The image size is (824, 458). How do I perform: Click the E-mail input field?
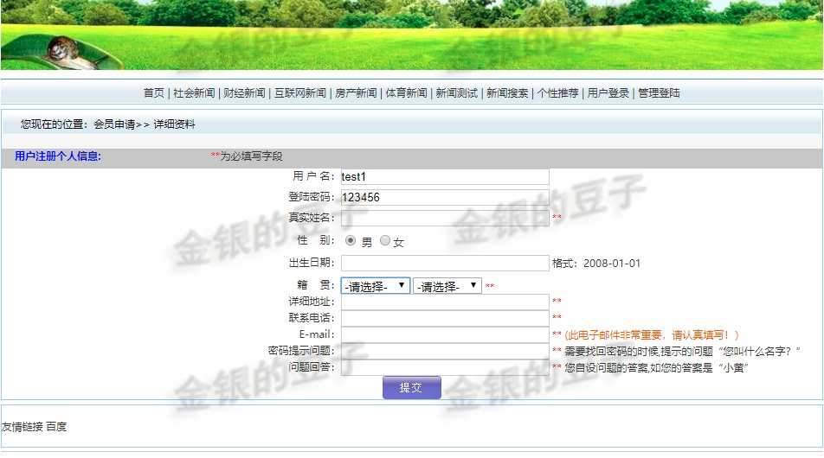[445, 334]
